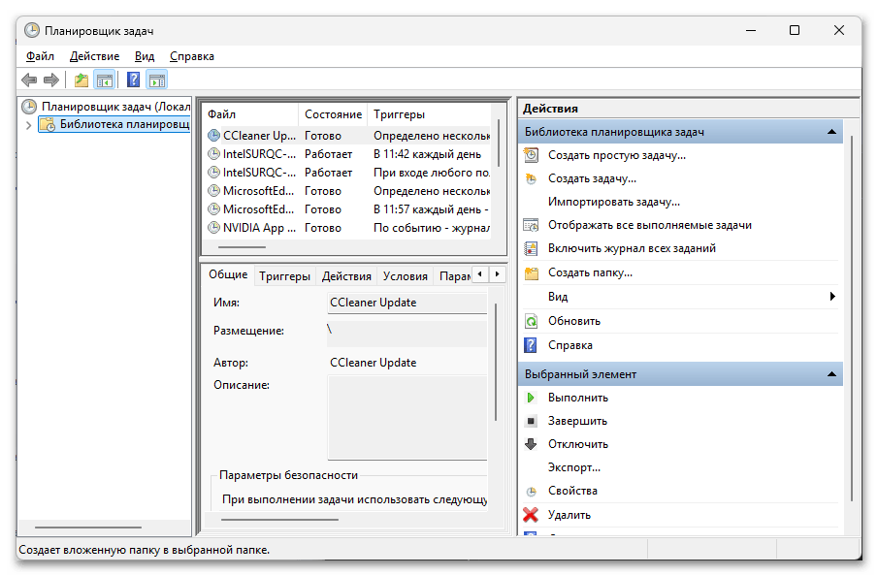Click the Включить журнал всех заданий icon
878x576 pixels.
click(531, 248)
